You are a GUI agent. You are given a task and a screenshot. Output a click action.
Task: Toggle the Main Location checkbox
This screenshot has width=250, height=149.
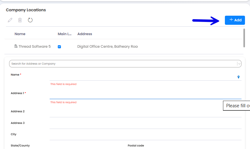[x=59, y=46]
